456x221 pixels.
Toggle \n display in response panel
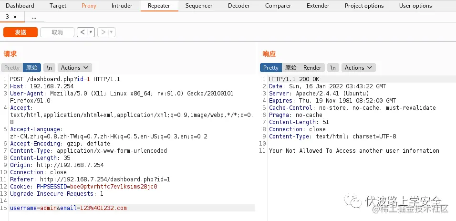(x=333, y=68)
